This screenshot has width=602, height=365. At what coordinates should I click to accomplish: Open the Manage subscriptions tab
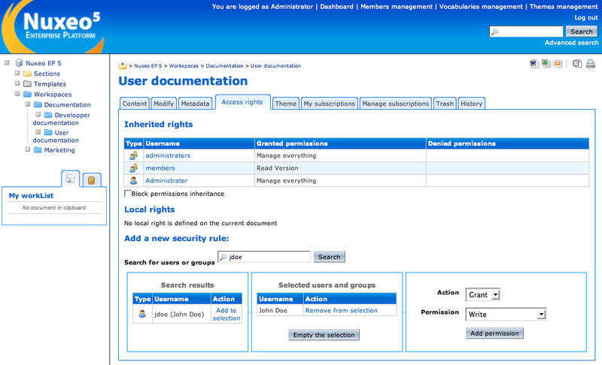(x=395, y=104)
